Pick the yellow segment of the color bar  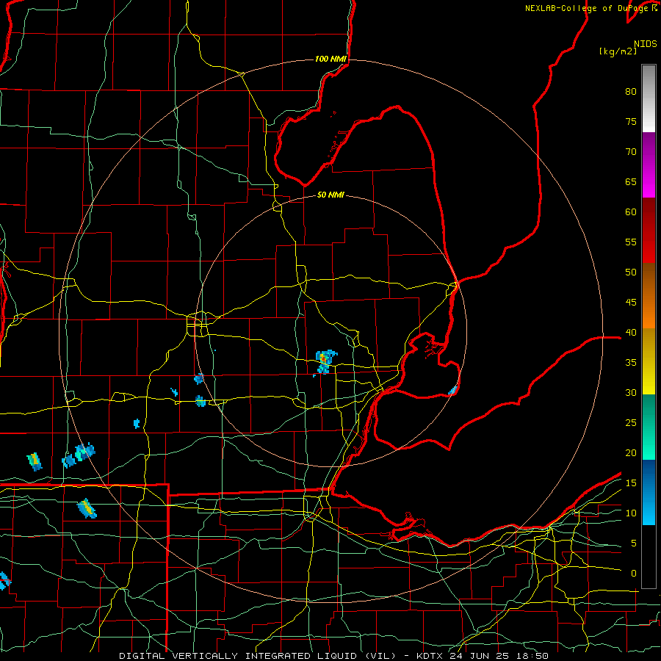(649, 361)
